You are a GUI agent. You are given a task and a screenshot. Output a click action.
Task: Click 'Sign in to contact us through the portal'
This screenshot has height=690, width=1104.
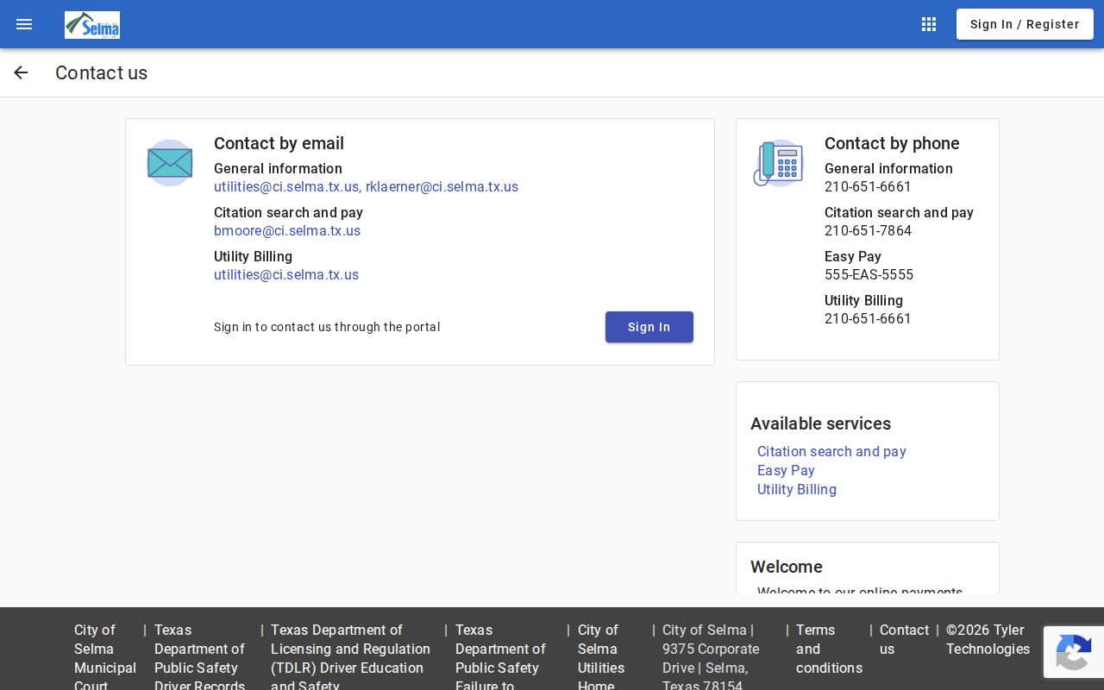coord(327,327)
